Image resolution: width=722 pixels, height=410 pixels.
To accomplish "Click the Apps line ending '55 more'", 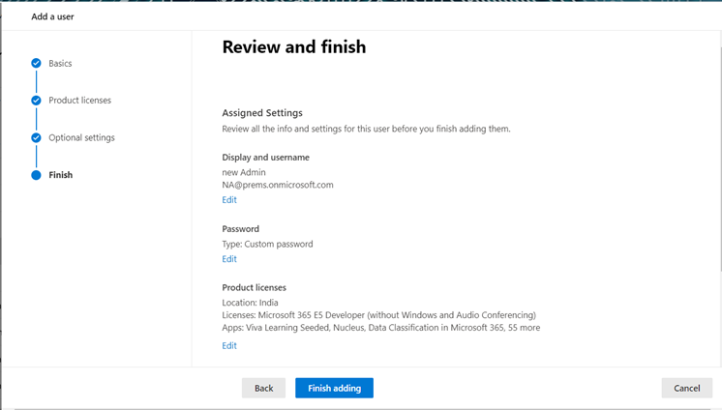I will (x=381, y=328).
